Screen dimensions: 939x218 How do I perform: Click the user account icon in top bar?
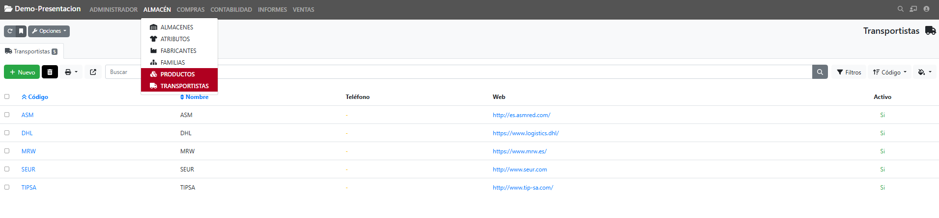point(926,9)
